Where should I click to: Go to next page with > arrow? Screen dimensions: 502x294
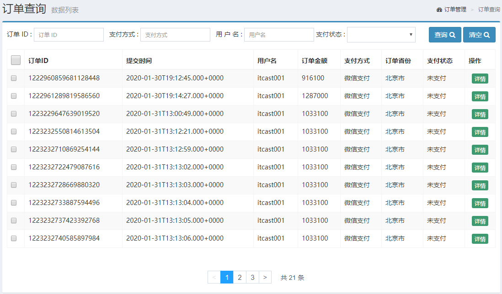pos(265,277)
